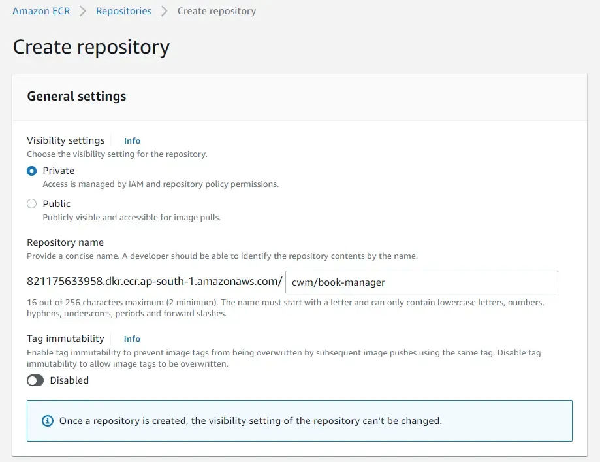Open the Tag immutability Info link
Image resolution: width=600 pixels, height=462 pixels.
pos(132,338)
